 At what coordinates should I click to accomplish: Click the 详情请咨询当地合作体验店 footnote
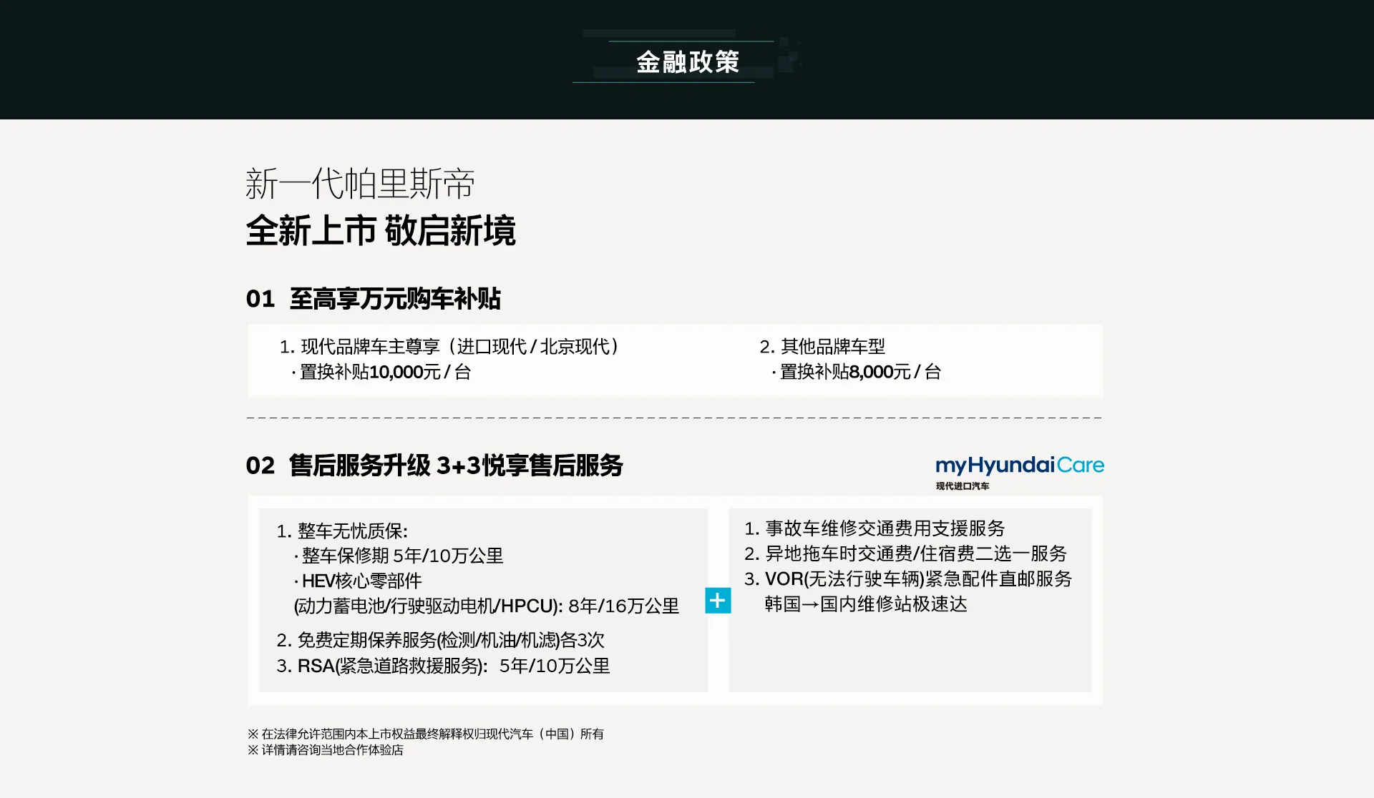326,750
